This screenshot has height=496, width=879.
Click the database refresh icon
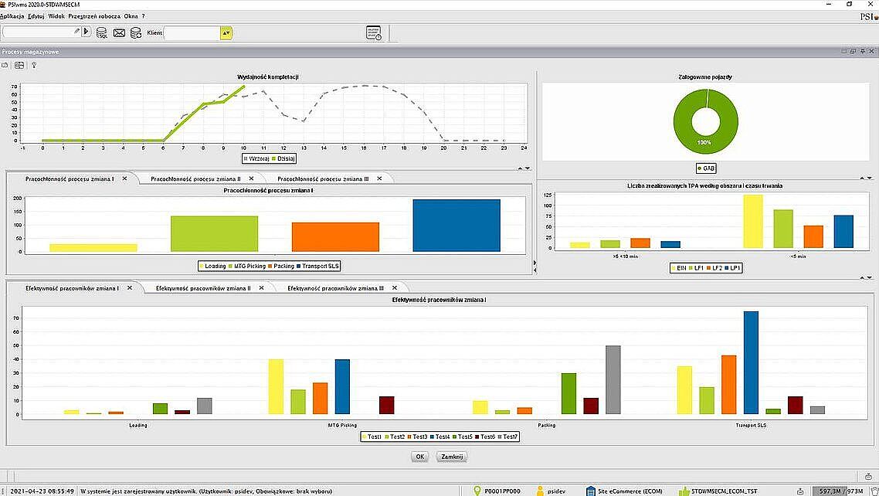pyautogui.click(x=136, y=33)
